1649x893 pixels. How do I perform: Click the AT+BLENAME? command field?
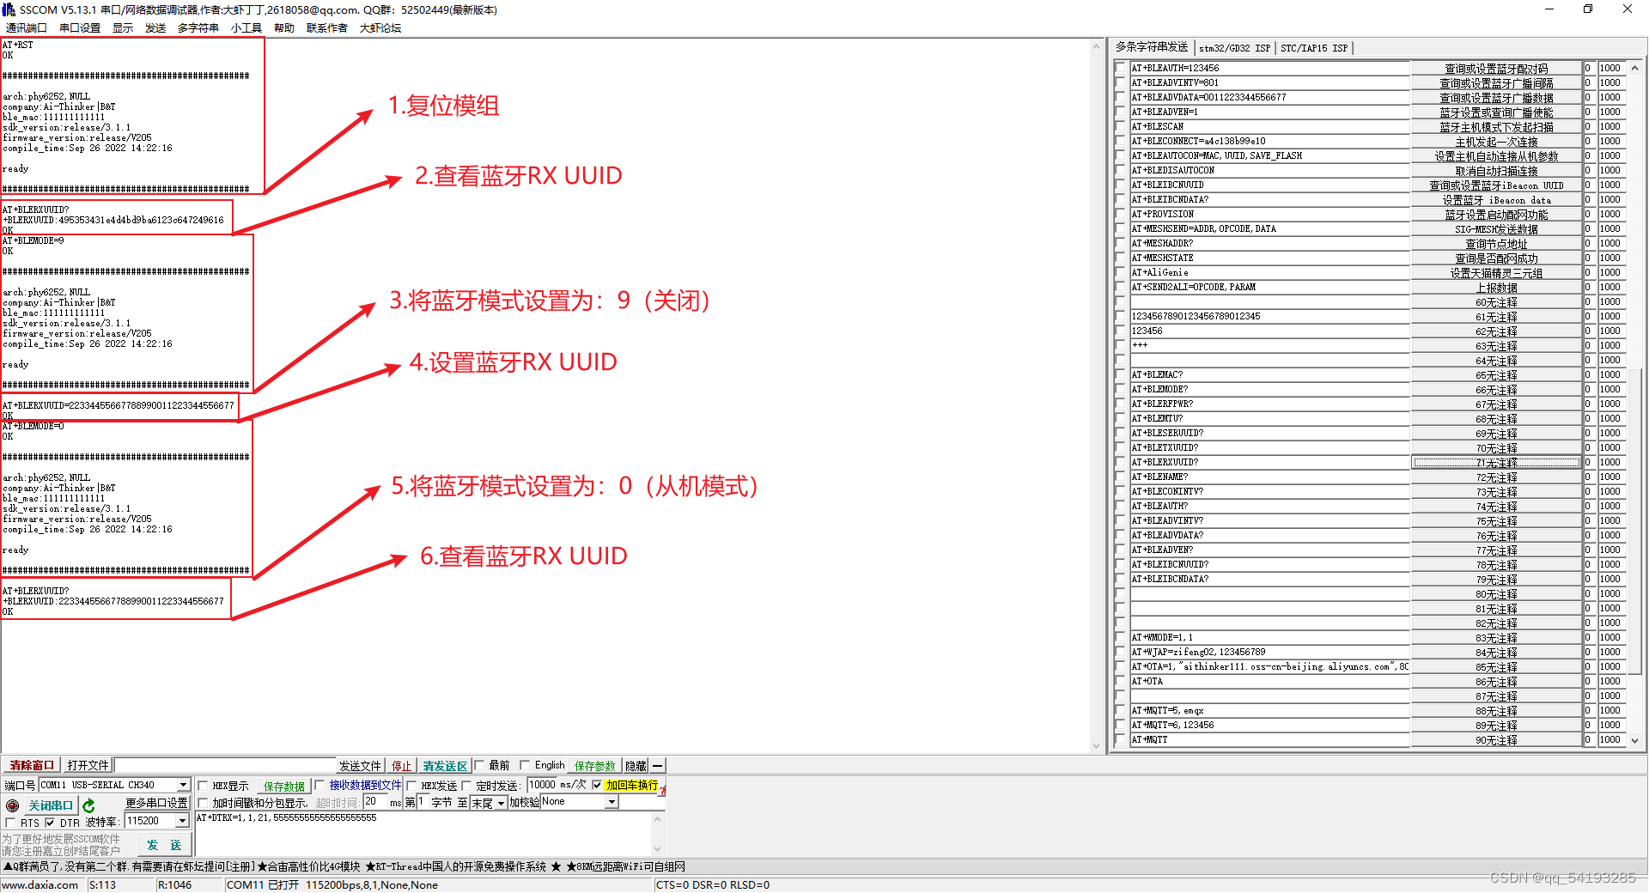(x=1269, y=477)
